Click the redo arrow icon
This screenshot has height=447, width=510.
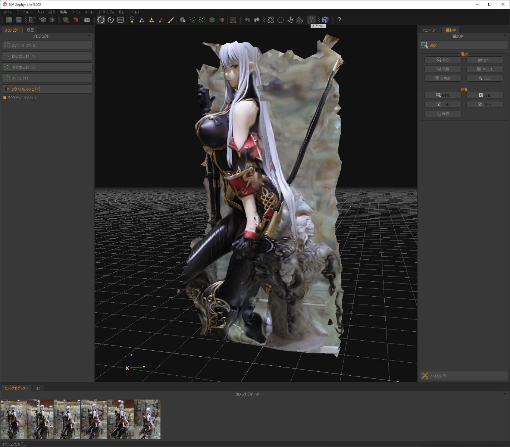(x=257, y=20)
